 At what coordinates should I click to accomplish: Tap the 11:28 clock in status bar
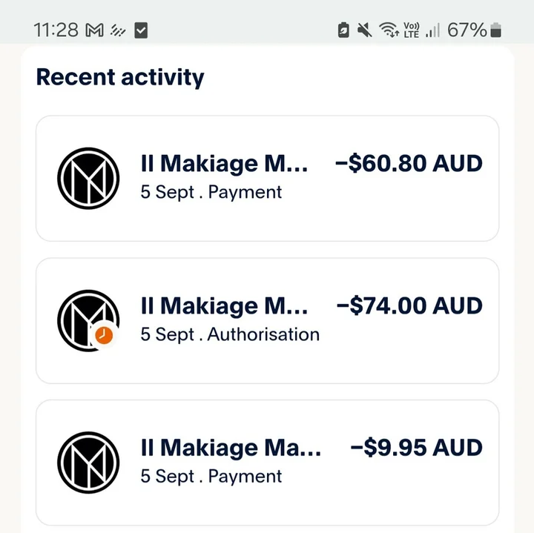pyautogui.click(x=56, y=30)
